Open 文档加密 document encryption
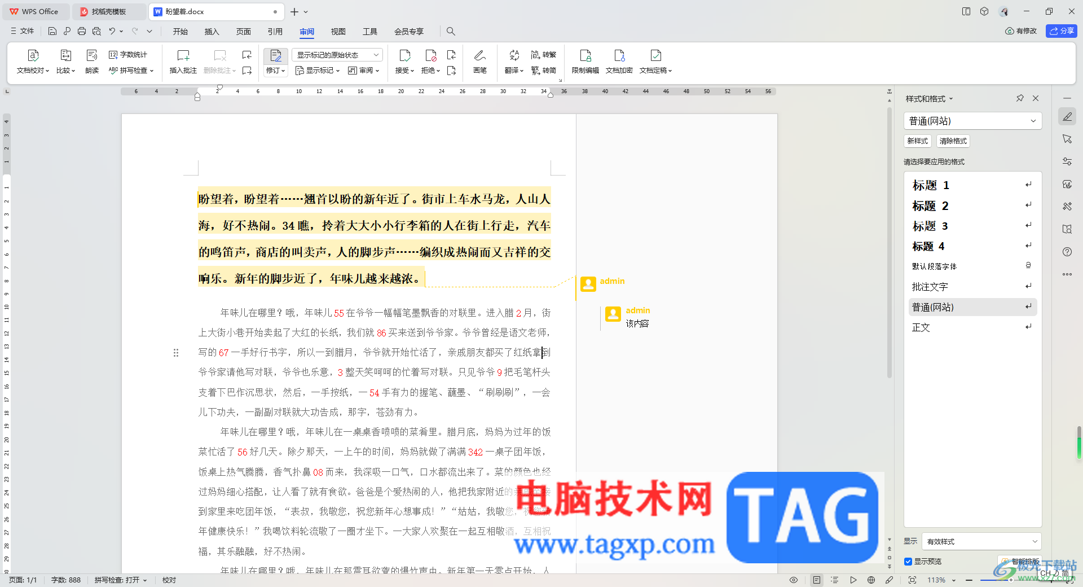The width and height of the screenshot is (1083, 587). pos(619,62)
